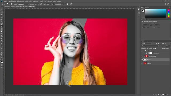This screenshot has width=171, height=96.
Task: Hide the selected white-thumbnail layer eye
Action: tap(142, 60)
